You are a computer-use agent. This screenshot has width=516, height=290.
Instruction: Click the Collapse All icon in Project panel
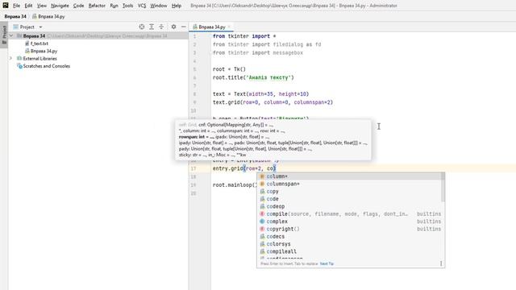click(161, 27)
